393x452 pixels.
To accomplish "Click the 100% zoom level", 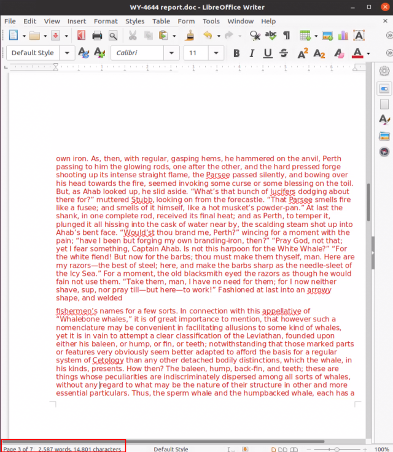I will [x=381, y=449].
